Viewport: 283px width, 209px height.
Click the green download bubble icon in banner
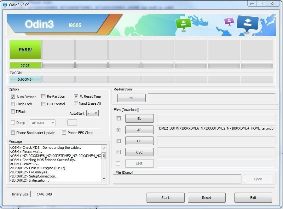(x=183, y=24)
